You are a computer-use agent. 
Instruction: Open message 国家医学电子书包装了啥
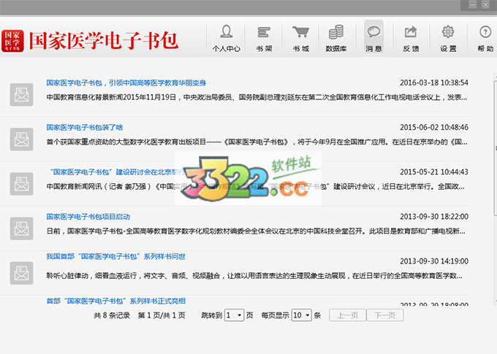[85, 127]
